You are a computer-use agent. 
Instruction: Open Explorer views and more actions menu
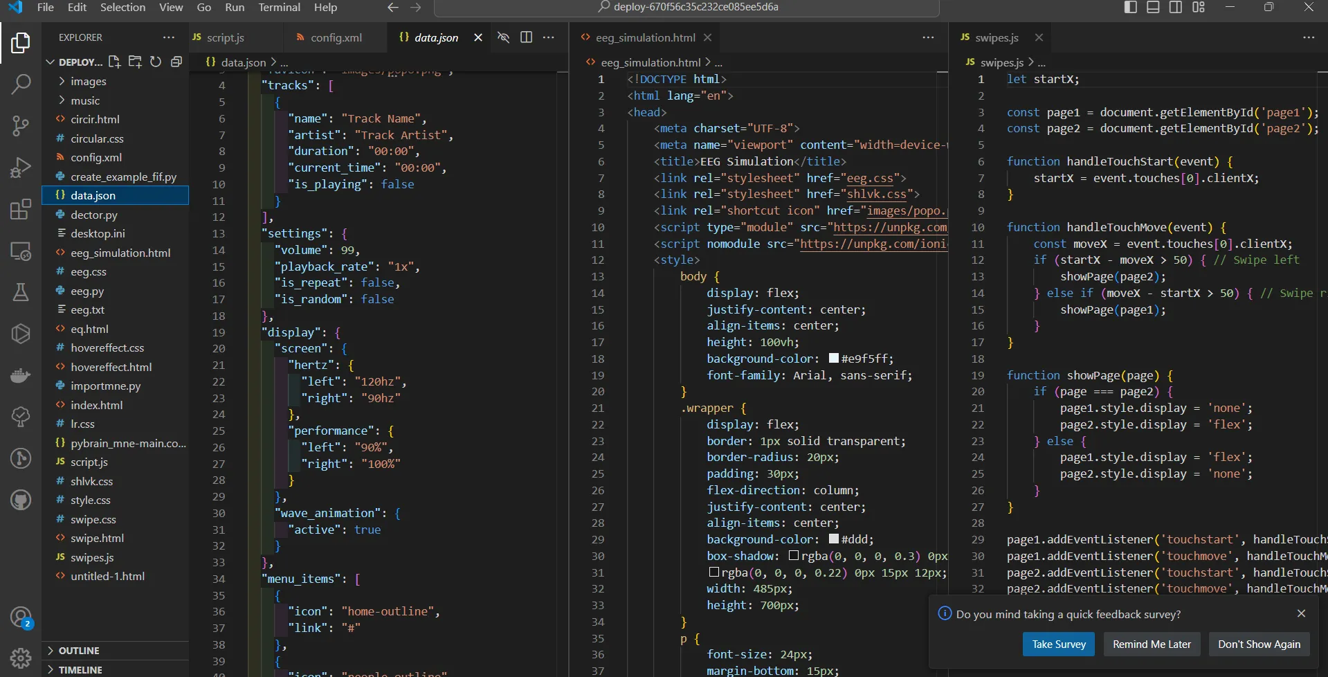click(169, 37)
